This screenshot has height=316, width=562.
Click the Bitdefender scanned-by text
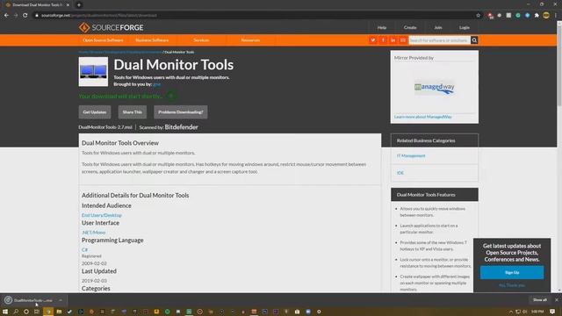coord(181,127)
